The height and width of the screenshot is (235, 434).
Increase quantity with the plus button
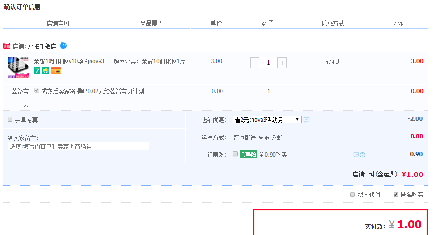[282, 63]
